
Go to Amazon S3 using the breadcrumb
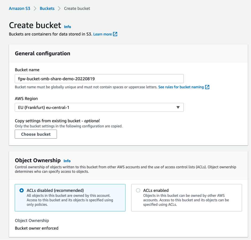pyautogui.click(x=19, y=8)
